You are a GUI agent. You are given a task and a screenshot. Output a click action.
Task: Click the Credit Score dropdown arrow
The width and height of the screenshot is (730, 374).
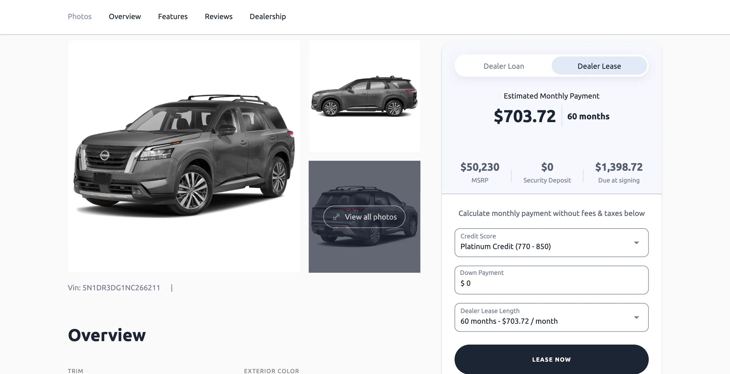pos(636,243)
